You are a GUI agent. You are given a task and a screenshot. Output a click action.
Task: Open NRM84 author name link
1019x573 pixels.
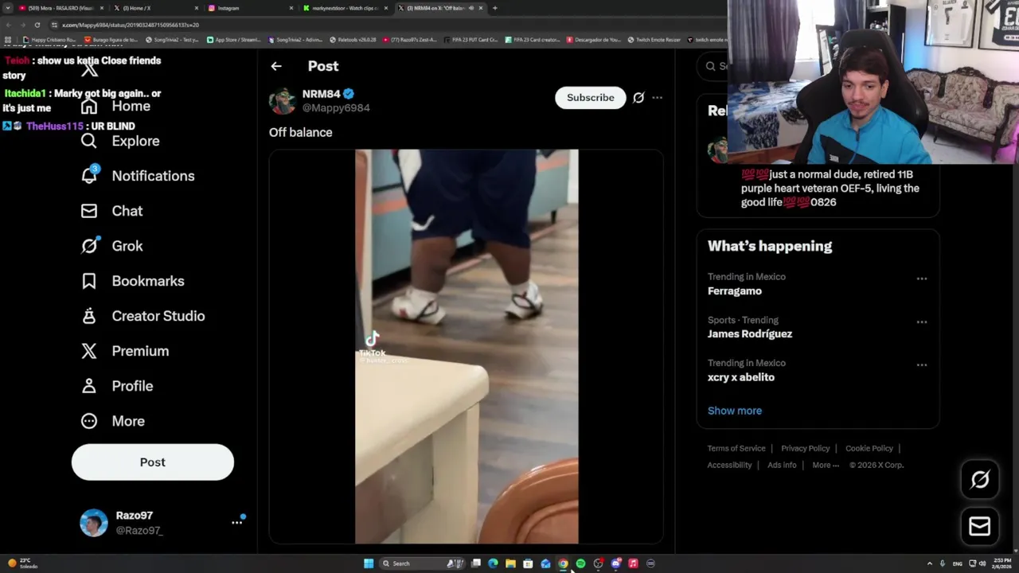coord(321,94)
